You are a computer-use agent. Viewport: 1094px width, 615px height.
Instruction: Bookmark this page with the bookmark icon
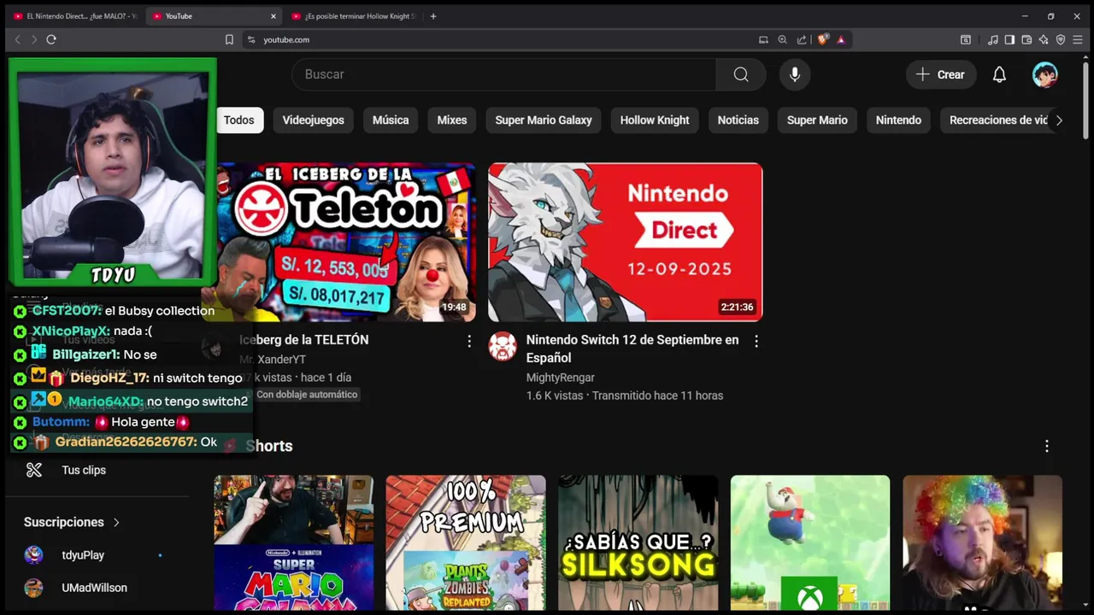point(229,39)
